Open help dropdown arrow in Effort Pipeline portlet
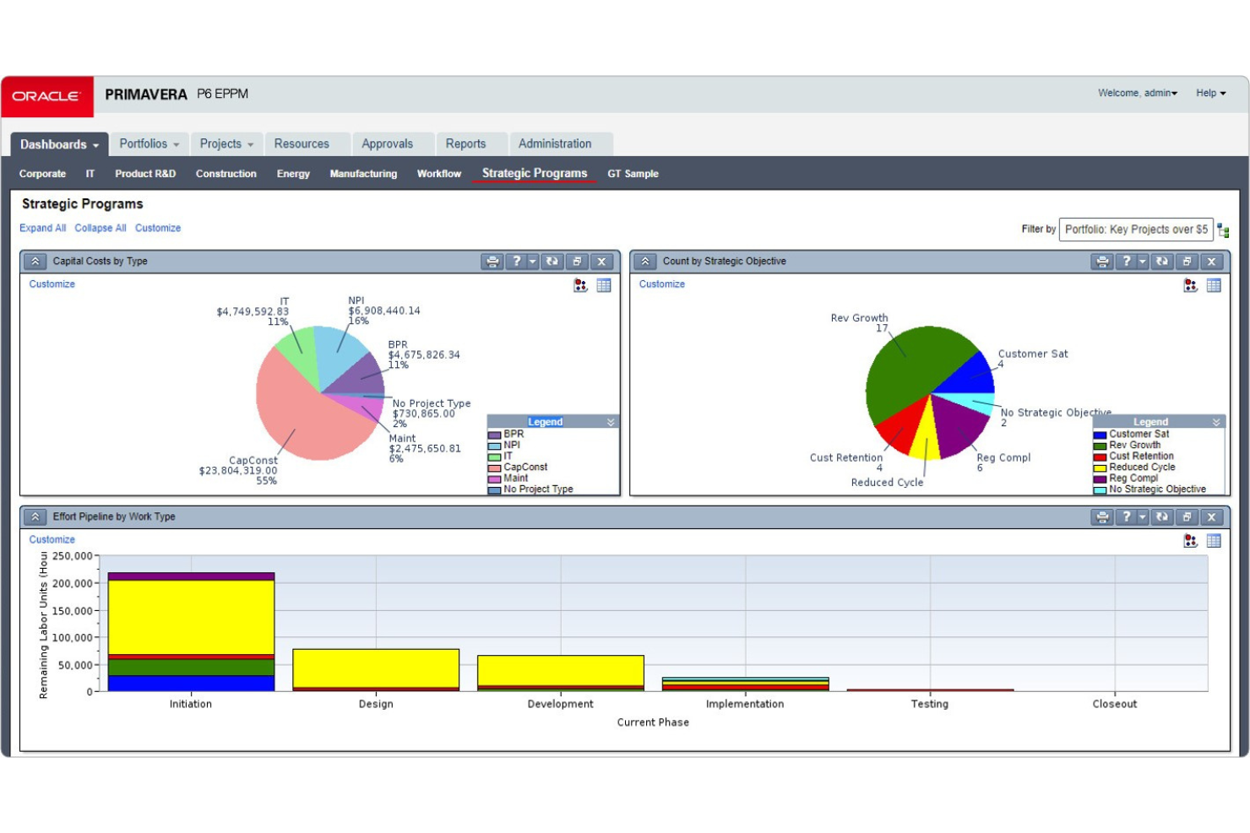1250x833 pixels. coord(1143,517)
